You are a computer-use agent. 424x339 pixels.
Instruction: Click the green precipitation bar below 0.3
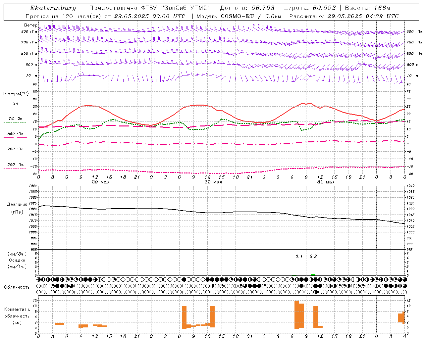coord(313,274)
